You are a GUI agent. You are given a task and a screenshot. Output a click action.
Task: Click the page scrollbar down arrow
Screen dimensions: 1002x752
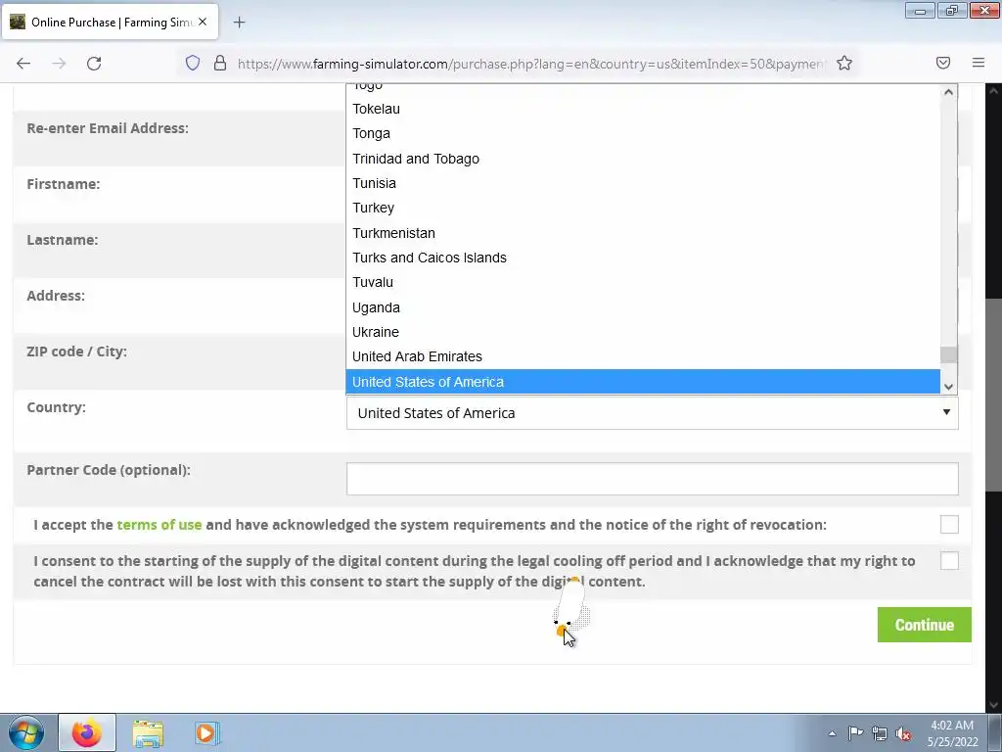coord(994,705)
